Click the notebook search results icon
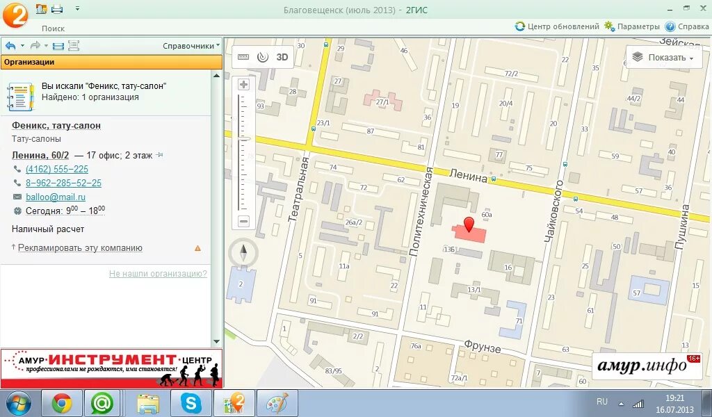The height and width of the screenshot is (417, 712). (21, 96)
